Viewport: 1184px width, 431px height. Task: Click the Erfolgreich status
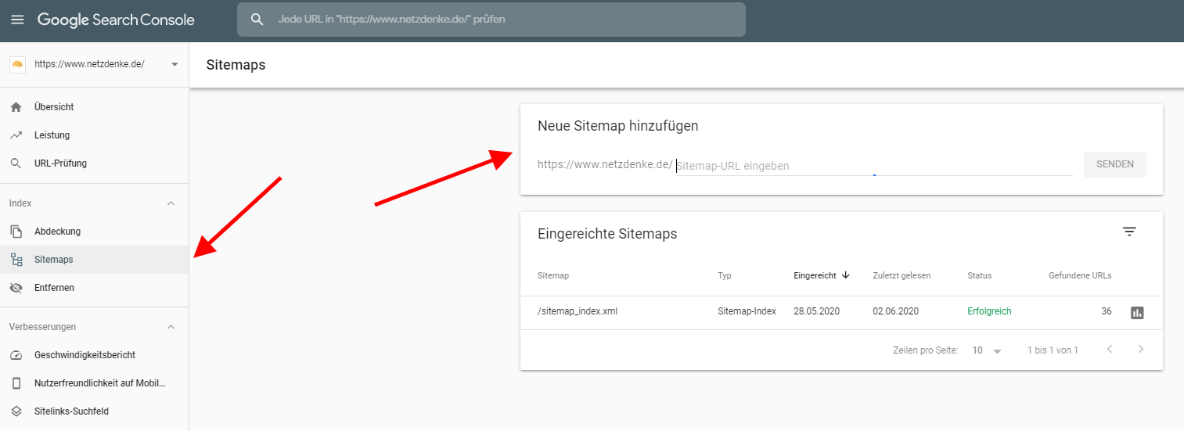point(989,311)
